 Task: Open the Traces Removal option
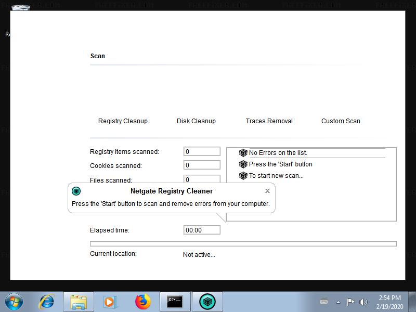coord(269,121)
